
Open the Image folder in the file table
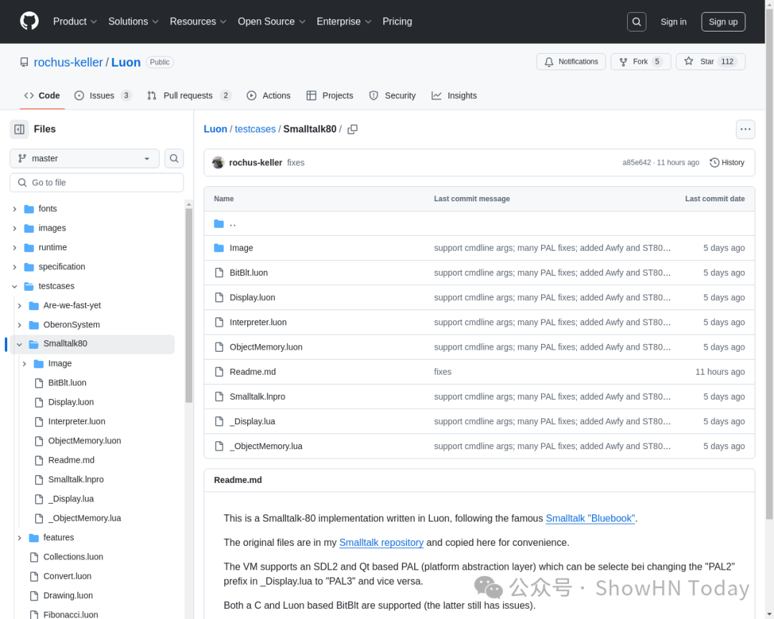[241, 248]
